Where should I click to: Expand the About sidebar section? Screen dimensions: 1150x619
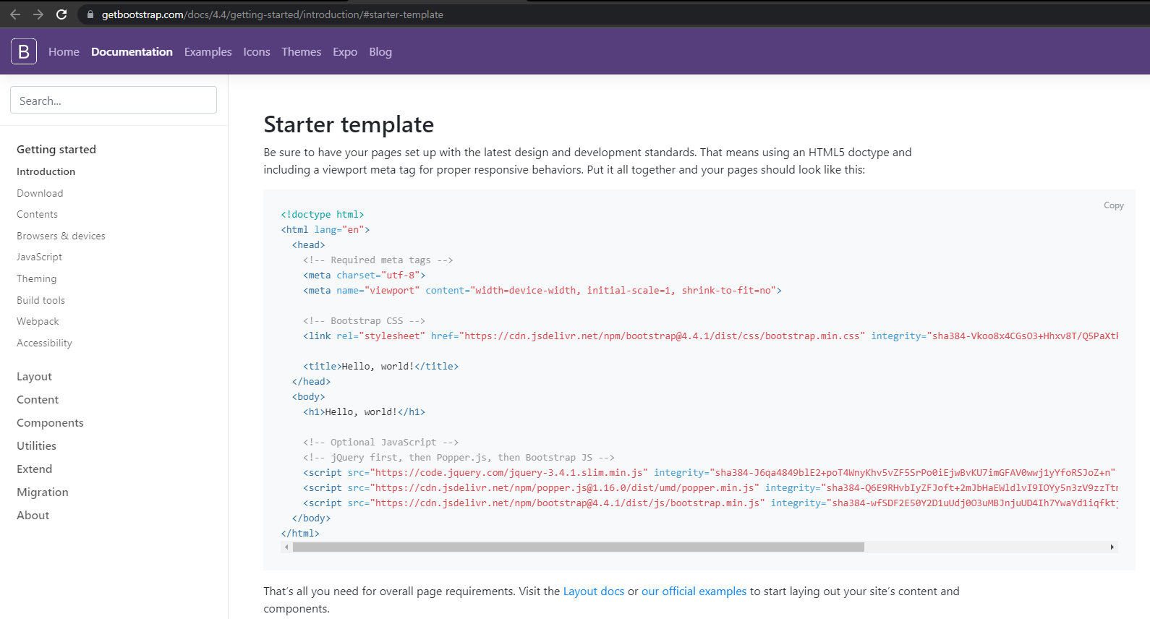33,516
